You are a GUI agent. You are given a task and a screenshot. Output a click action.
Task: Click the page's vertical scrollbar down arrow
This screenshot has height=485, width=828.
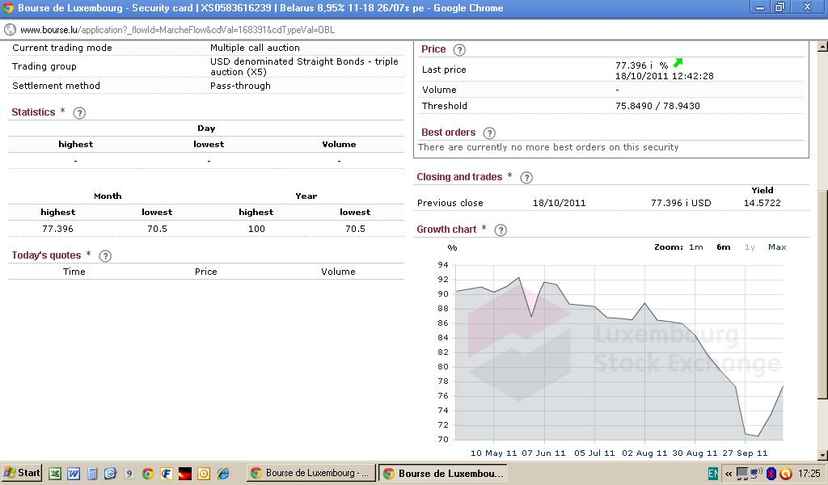click(822, 455)
